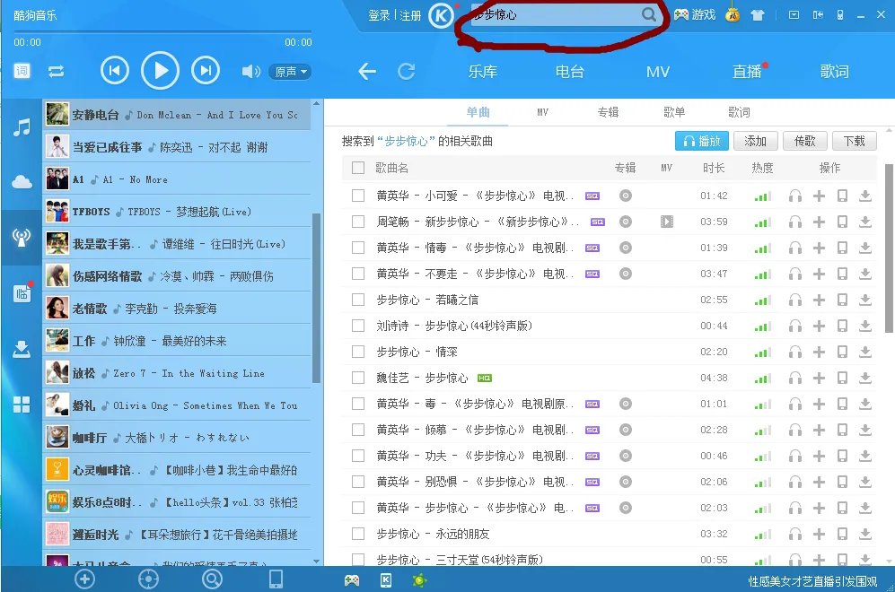Click the round K logo button
This screenshot has height=592, width=895.
click(442, 15)
